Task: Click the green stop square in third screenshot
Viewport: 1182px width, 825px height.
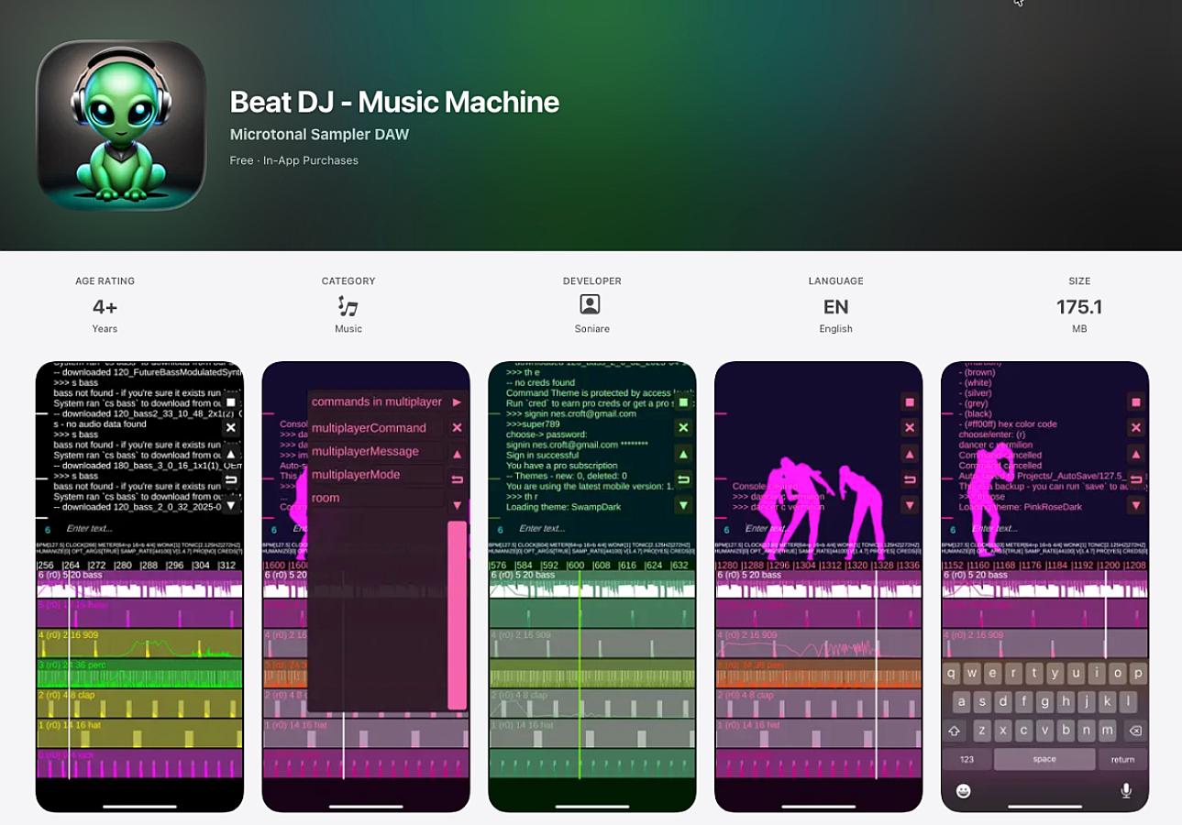Action: [x=683, y=401]
